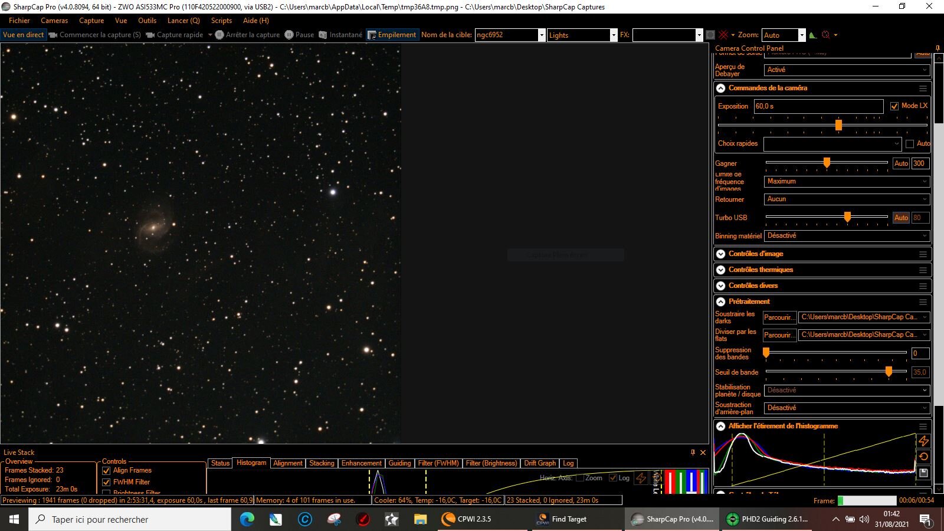Open the Aperçu de Debayer dropdown

[847, 70]
